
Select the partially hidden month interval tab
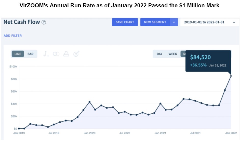(x=183, y=54)
